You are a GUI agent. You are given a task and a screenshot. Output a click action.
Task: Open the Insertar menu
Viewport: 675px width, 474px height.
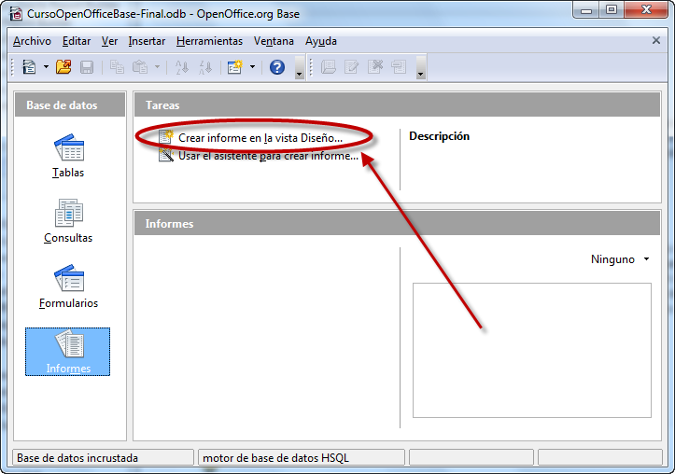pyautogui.click(x=147, y=41)
